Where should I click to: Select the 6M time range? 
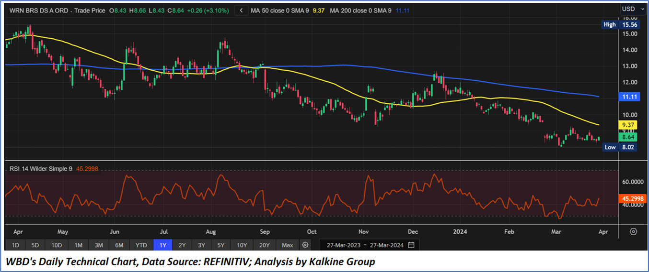click(119, 245)
